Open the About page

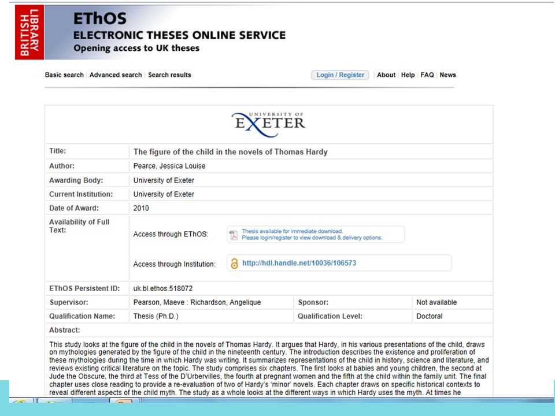coord(386,75)
